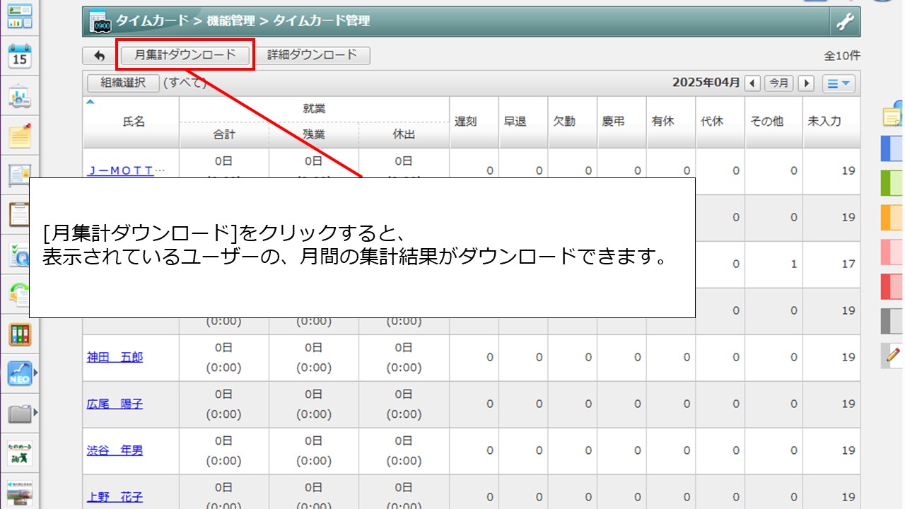This screenshot has height=509, width=905.
Task: Pick the gray color swatch
Action: [892, 321]
